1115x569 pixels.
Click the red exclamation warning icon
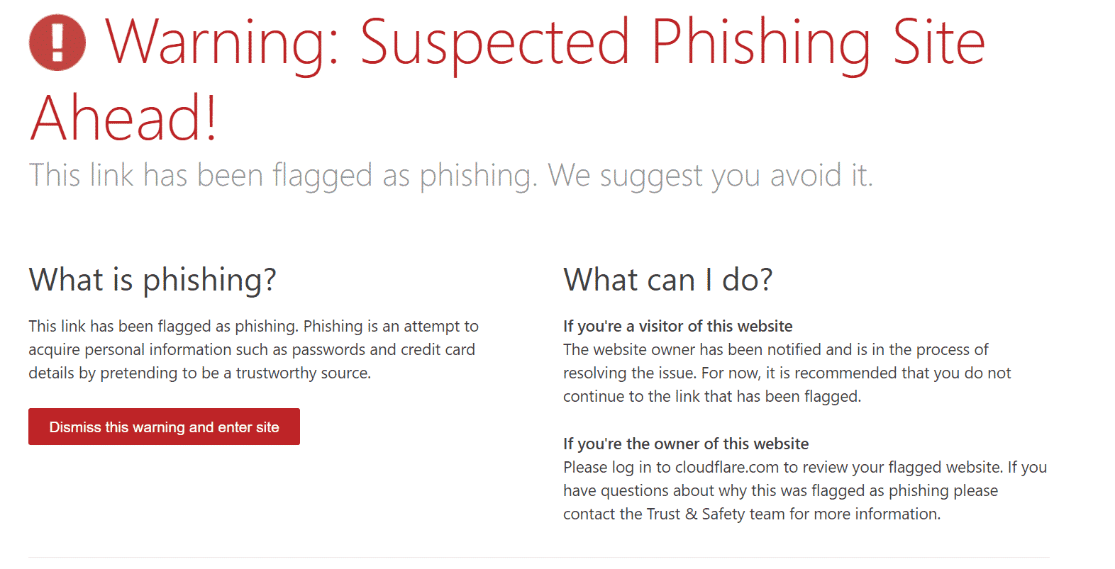point(57,43)
